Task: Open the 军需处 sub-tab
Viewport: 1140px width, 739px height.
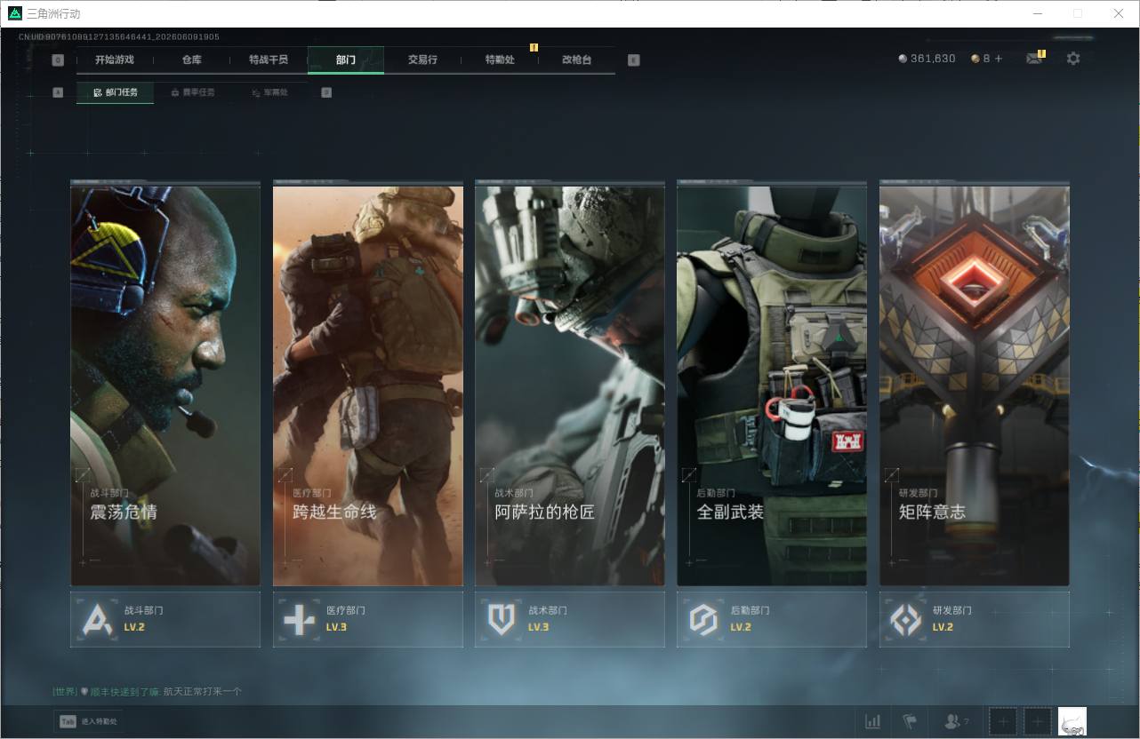Action: coord(269,92)
